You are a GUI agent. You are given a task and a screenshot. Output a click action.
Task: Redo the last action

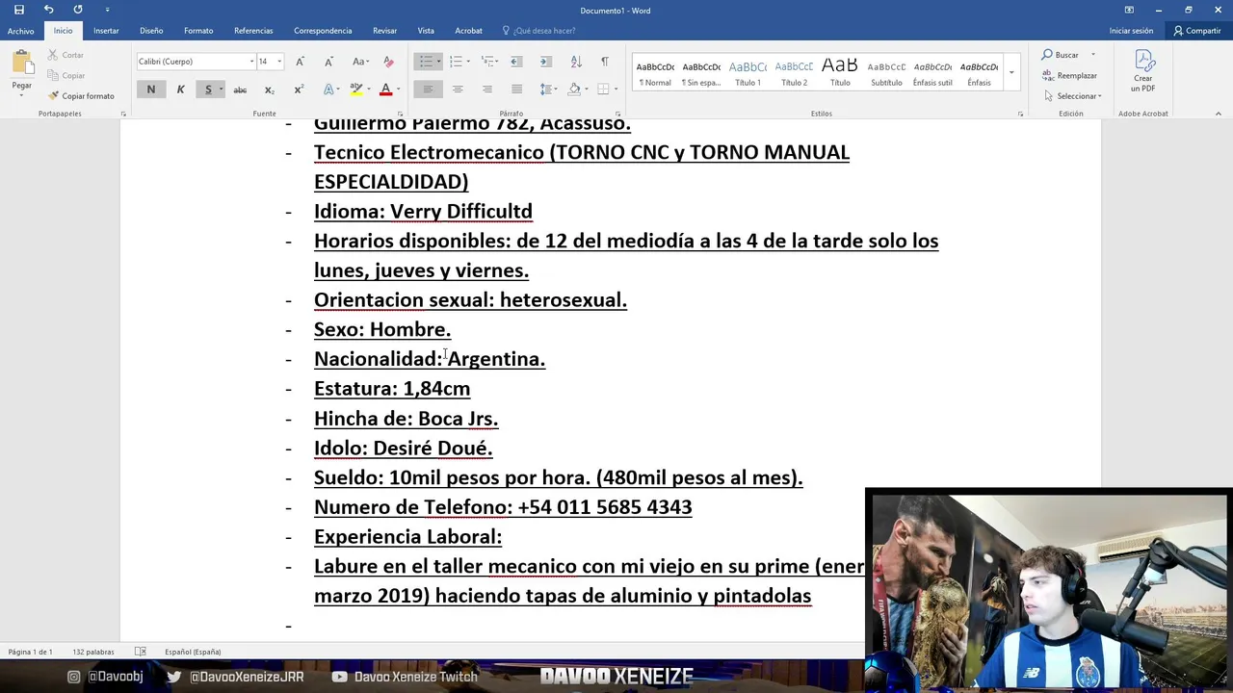pos(78,10)
